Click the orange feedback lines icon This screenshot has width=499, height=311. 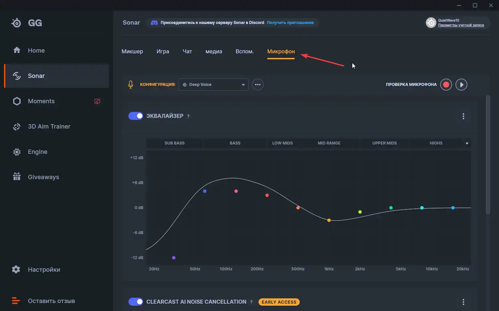click(16, 301)
